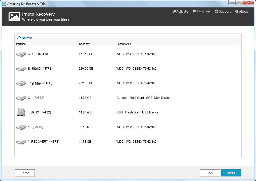Click the Language flag icon
The width and height of the screenshot is (256, 181).
[x=194, y=11]
